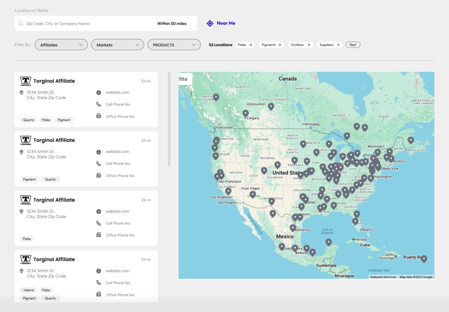Click the map marker near Calgary
The image size is (449, 312).
tap(246, 113)
